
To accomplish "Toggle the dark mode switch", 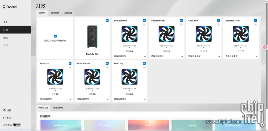I will tap(17, 125).
